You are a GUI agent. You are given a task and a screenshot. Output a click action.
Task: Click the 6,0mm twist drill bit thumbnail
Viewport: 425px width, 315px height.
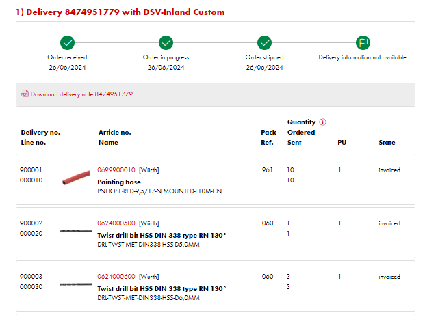tap(76, 284)
